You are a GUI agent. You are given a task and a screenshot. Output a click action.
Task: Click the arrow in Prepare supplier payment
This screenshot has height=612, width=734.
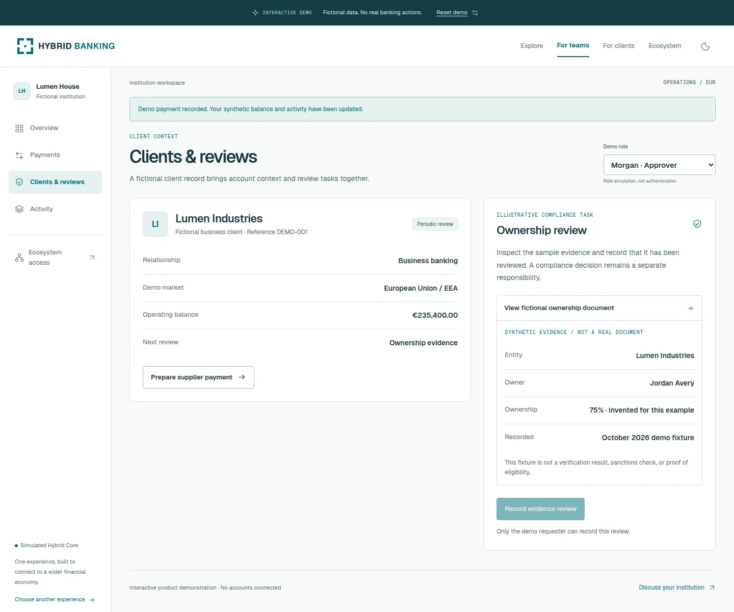[x=242, y=377]
